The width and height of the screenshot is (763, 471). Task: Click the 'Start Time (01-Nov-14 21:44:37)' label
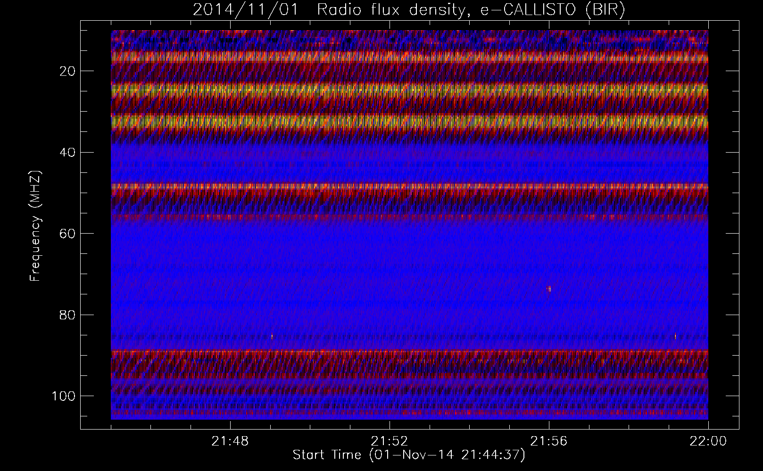pos(409,455)
